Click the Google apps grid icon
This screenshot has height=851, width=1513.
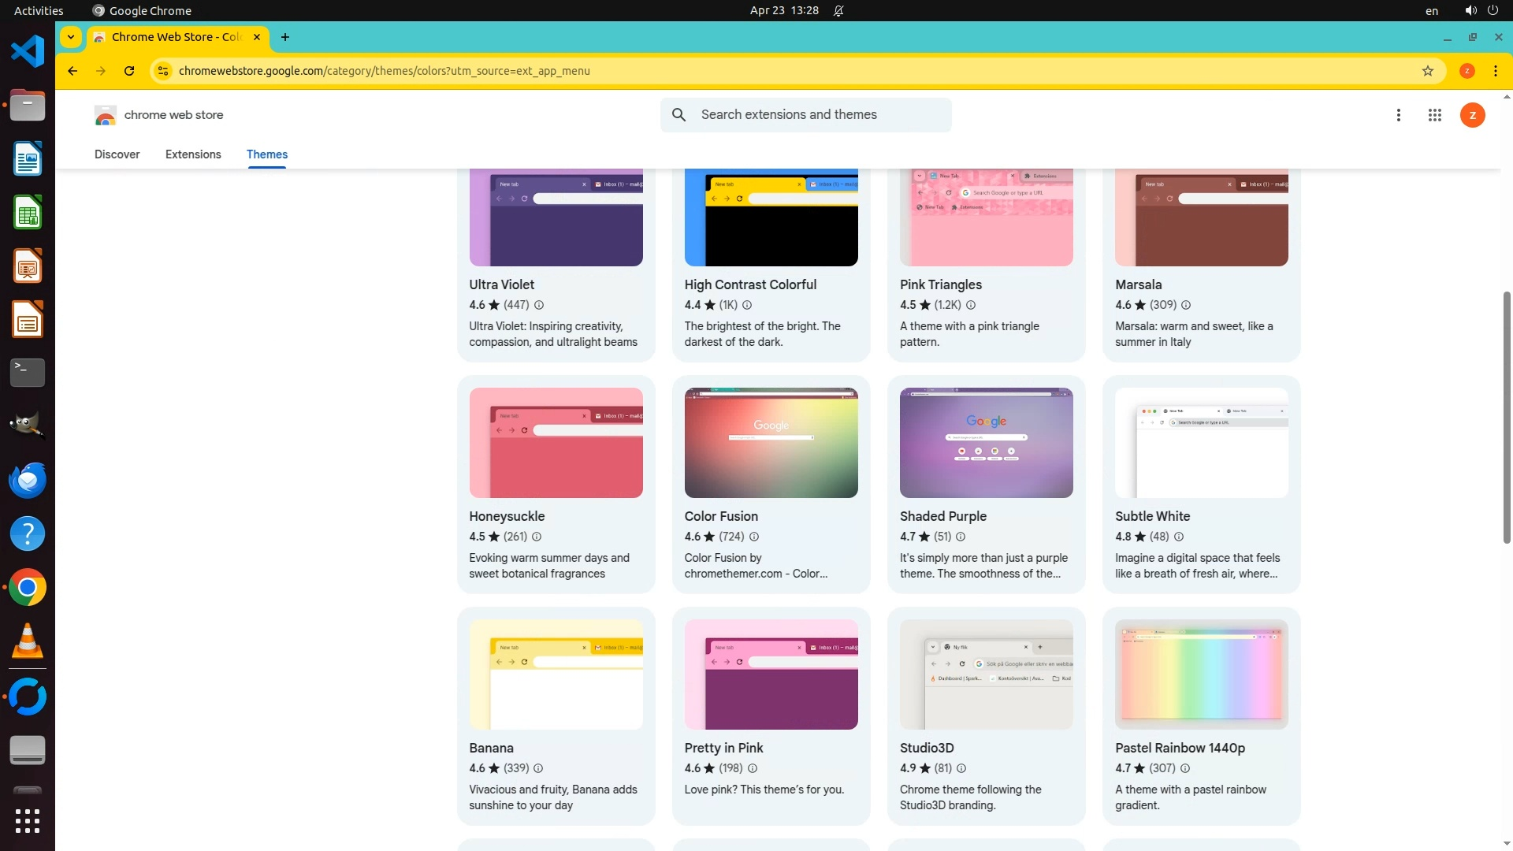(1434, 115)
